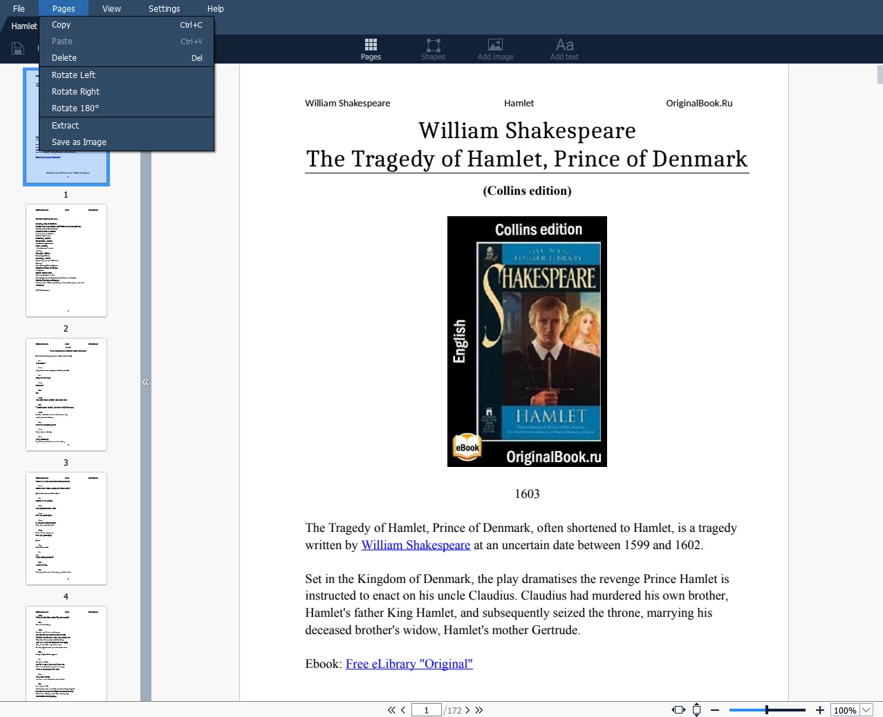Click the zoom in plus button
This screenshot has height=717, width=883.
click(820, 710)
